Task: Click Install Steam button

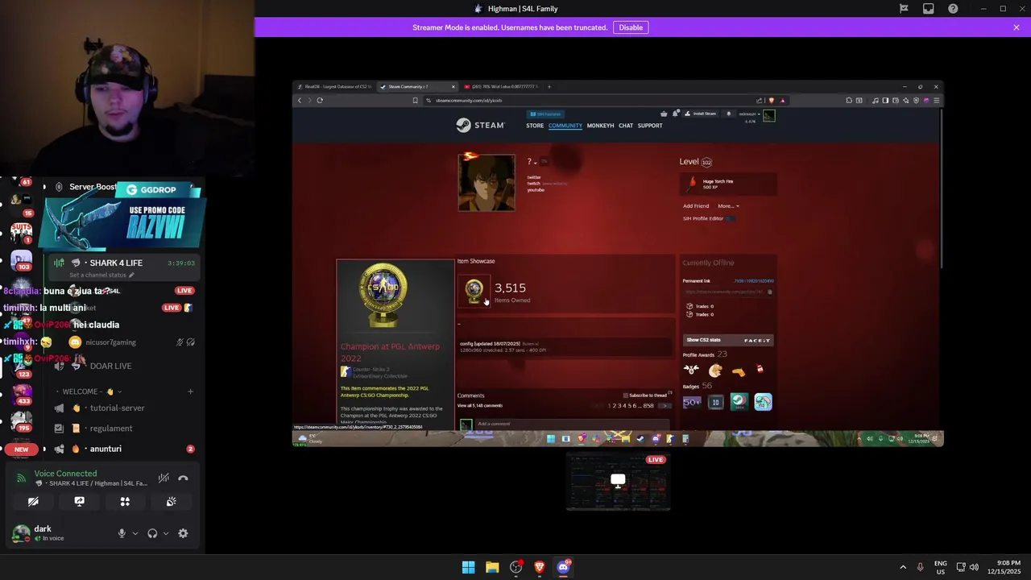Action: coord(700,114)
